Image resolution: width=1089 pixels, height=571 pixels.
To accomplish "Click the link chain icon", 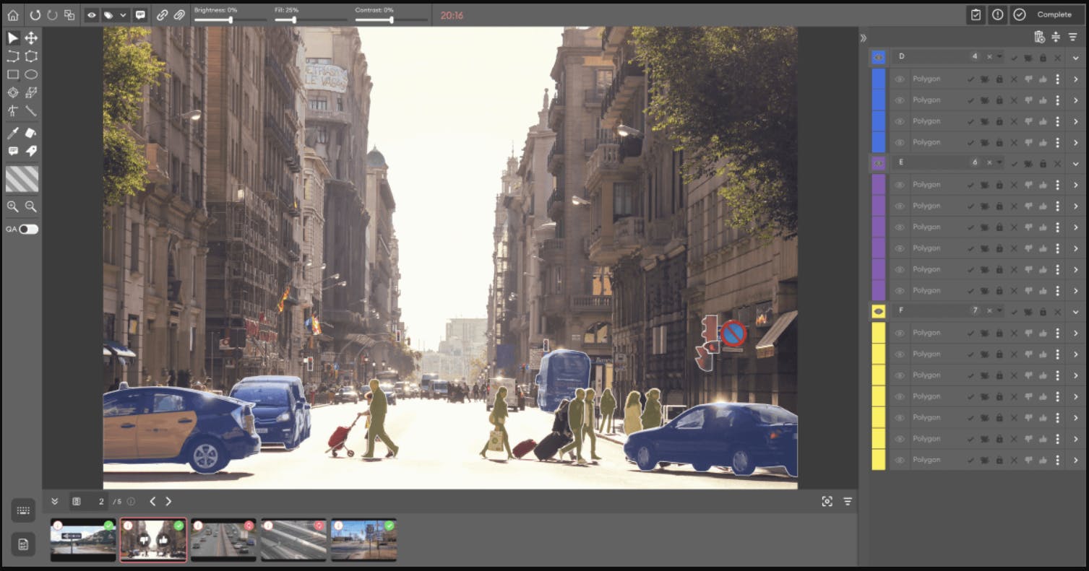I will (x=163, y=14).
